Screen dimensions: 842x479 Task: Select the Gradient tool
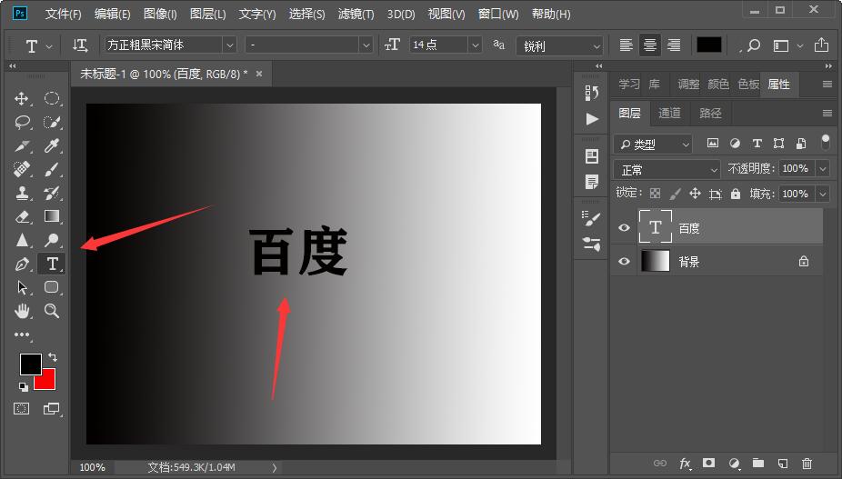point(52,216)
